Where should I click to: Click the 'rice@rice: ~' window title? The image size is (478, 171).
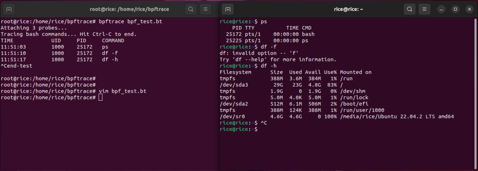click(348, 9)
